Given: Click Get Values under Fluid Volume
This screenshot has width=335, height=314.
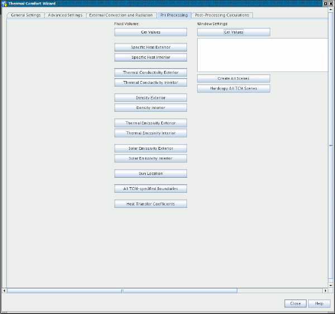Looking at the screenshot, I should pos(151,32).
